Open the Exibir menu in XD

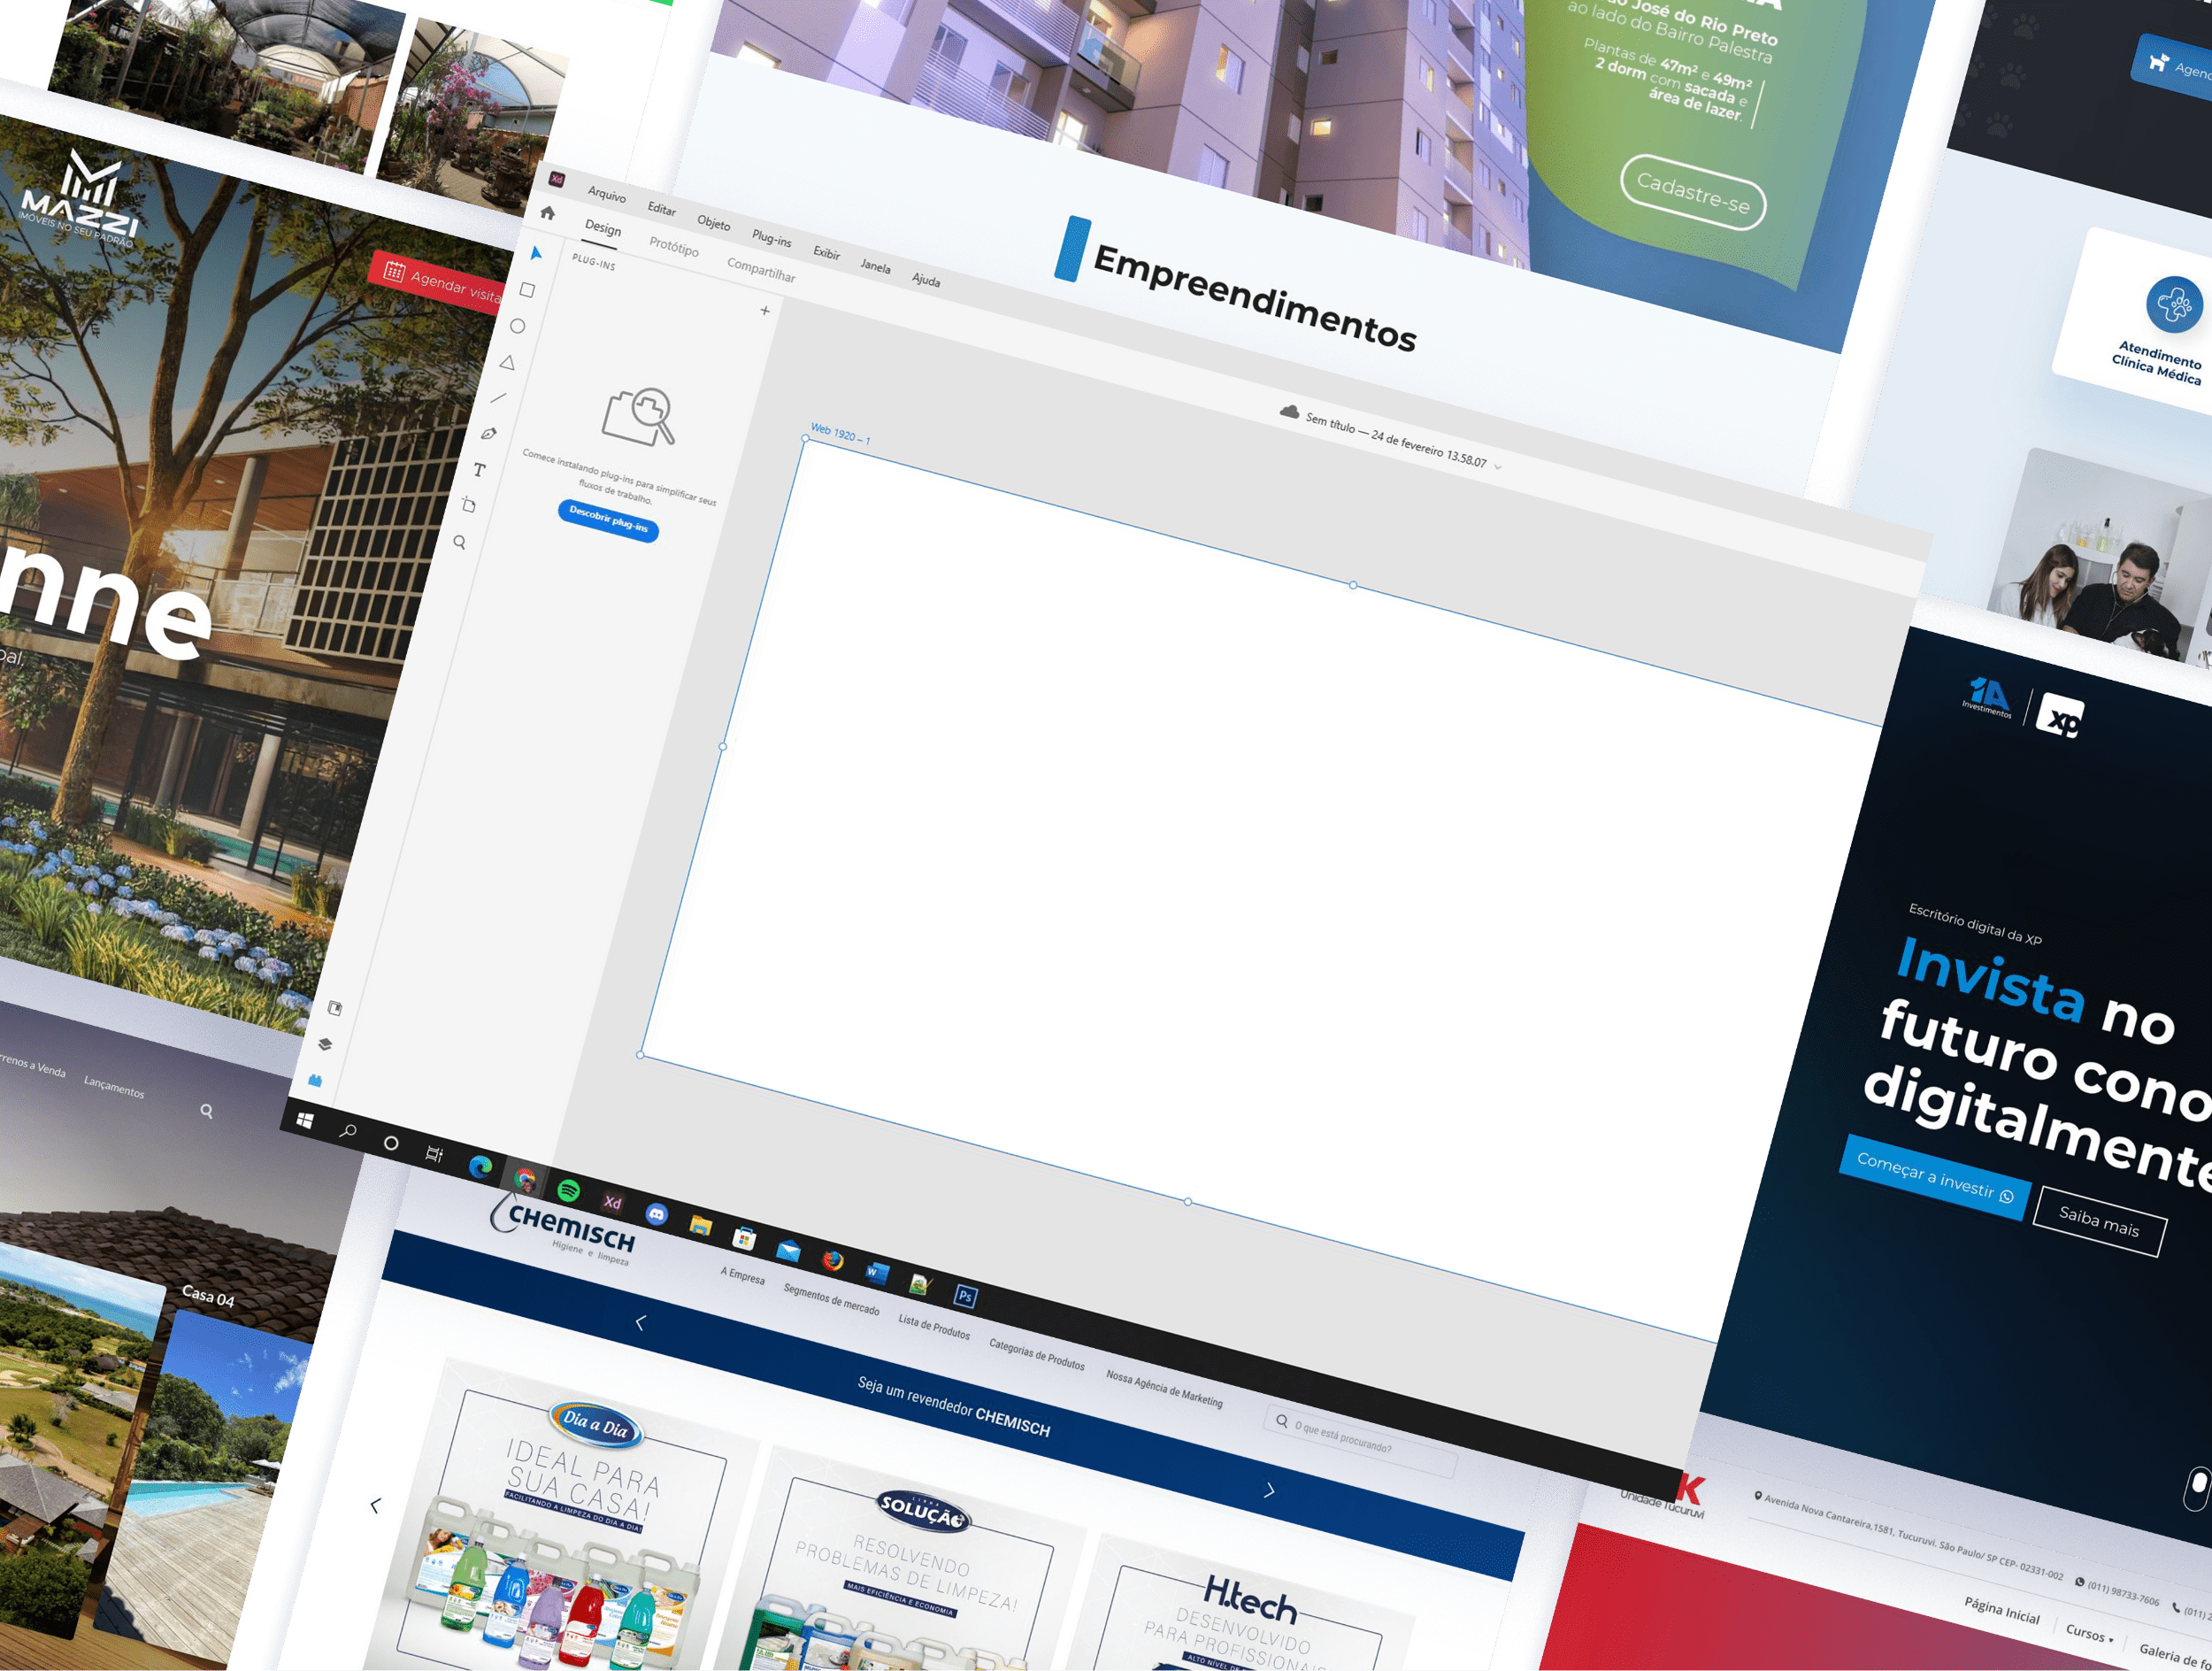pyautogui.click(x=827, y=253)
